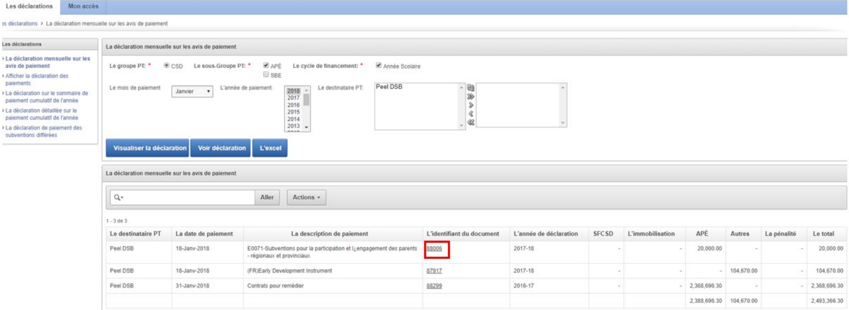
Task: Click the shuttle reset icon
Action: (x=470, y=87)
